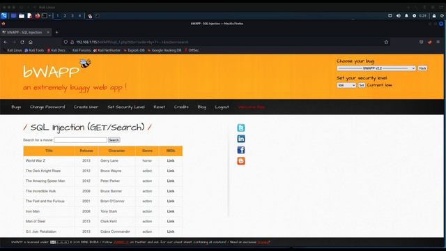446x251 pixels.
Task: Open the Change Password menu item
Action: (x=47, y=107)
